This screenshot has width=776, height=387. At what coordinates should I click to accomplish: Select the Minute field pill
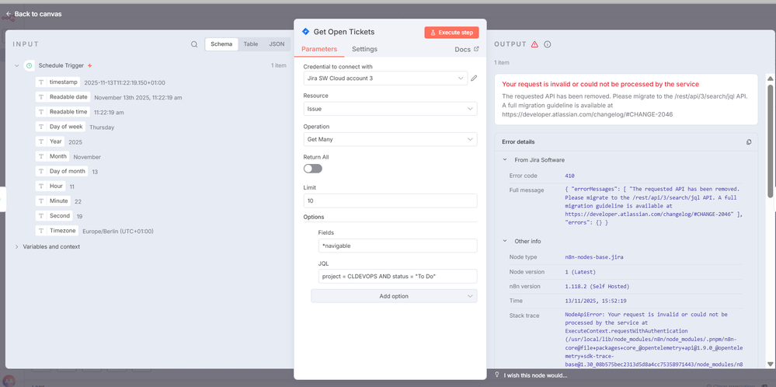(x=53, y=201)
